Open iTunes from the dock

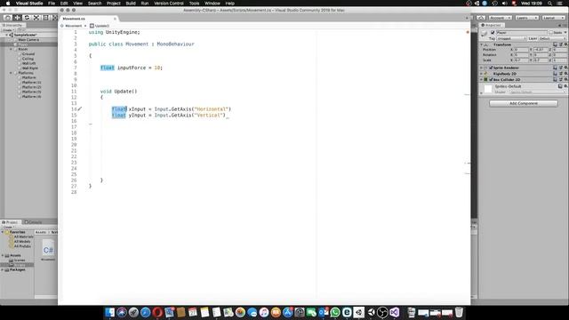click(264, 312)
